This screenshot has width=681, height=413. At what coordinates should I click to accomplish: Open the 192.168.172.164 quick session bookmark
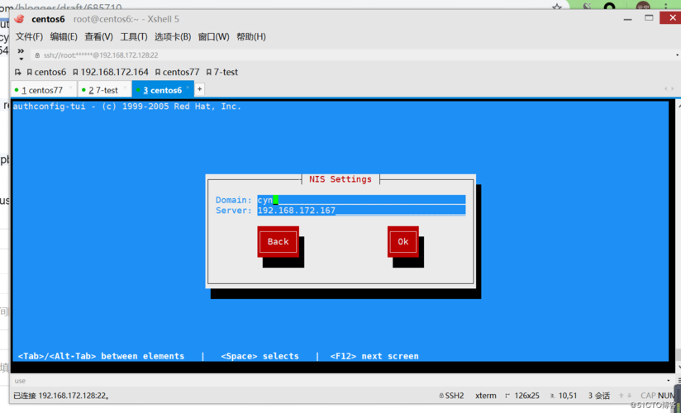(111, 72)
